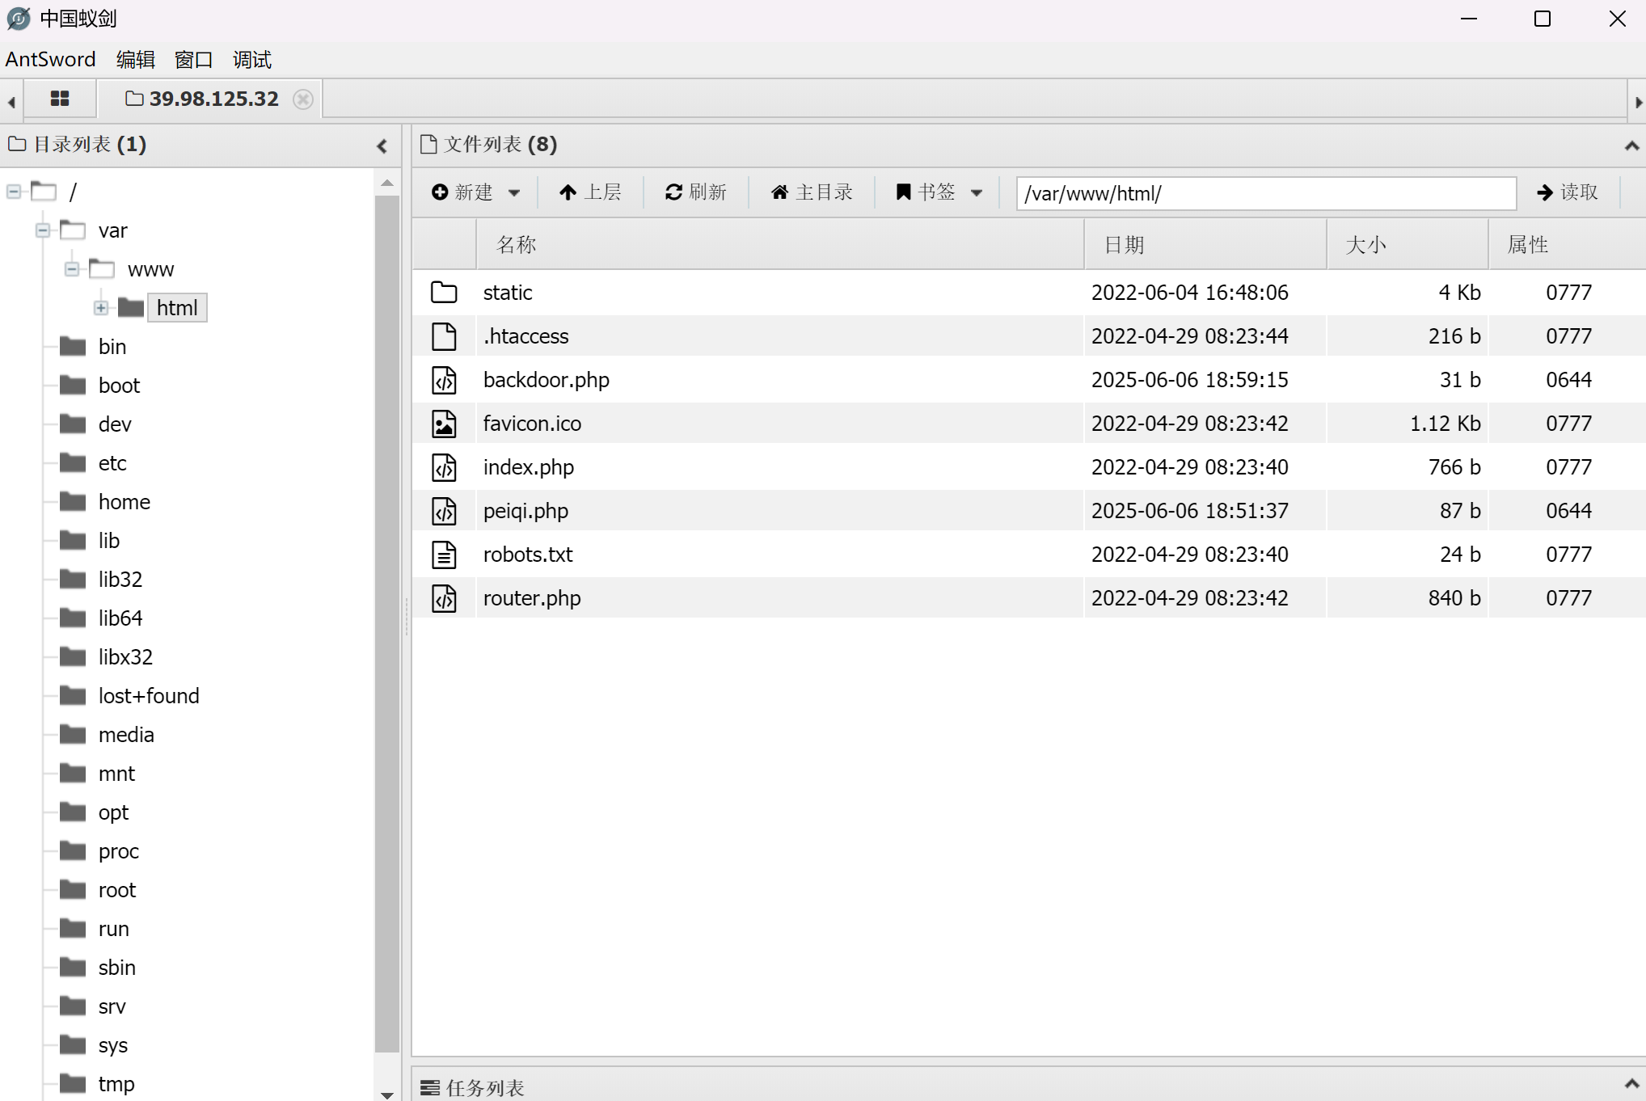Collapse the directory list panel arrow
Image resolution: width=1646 pixels, height=1101 pixels.
[x=382, y=146]
